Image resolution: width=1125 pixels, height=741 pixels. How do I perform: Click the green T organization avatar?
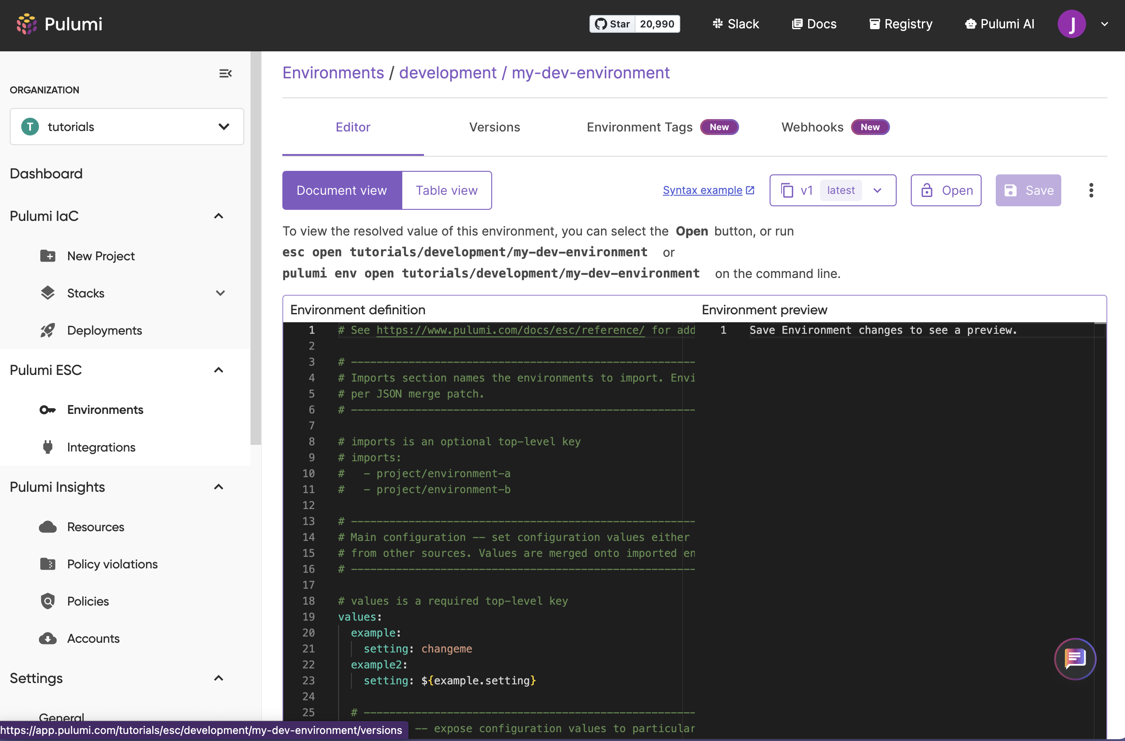(x=30, y=126)
